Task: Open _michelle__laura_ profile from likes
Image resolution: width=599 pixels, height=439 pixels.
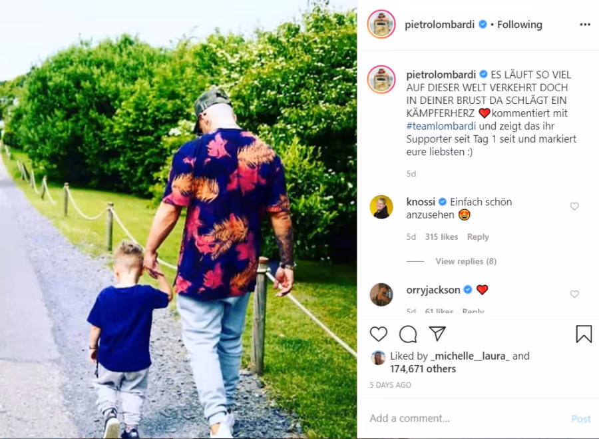Action: (470, 356)
